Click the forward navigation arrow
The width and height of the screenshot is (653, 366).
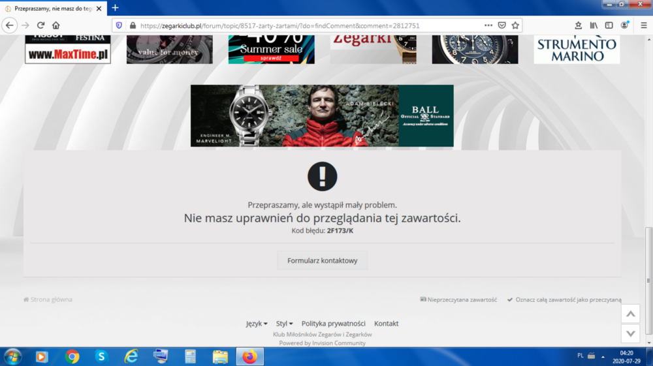25,25
